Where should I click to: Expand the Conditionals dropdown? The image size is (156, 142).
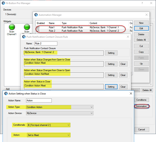(49, 125)
